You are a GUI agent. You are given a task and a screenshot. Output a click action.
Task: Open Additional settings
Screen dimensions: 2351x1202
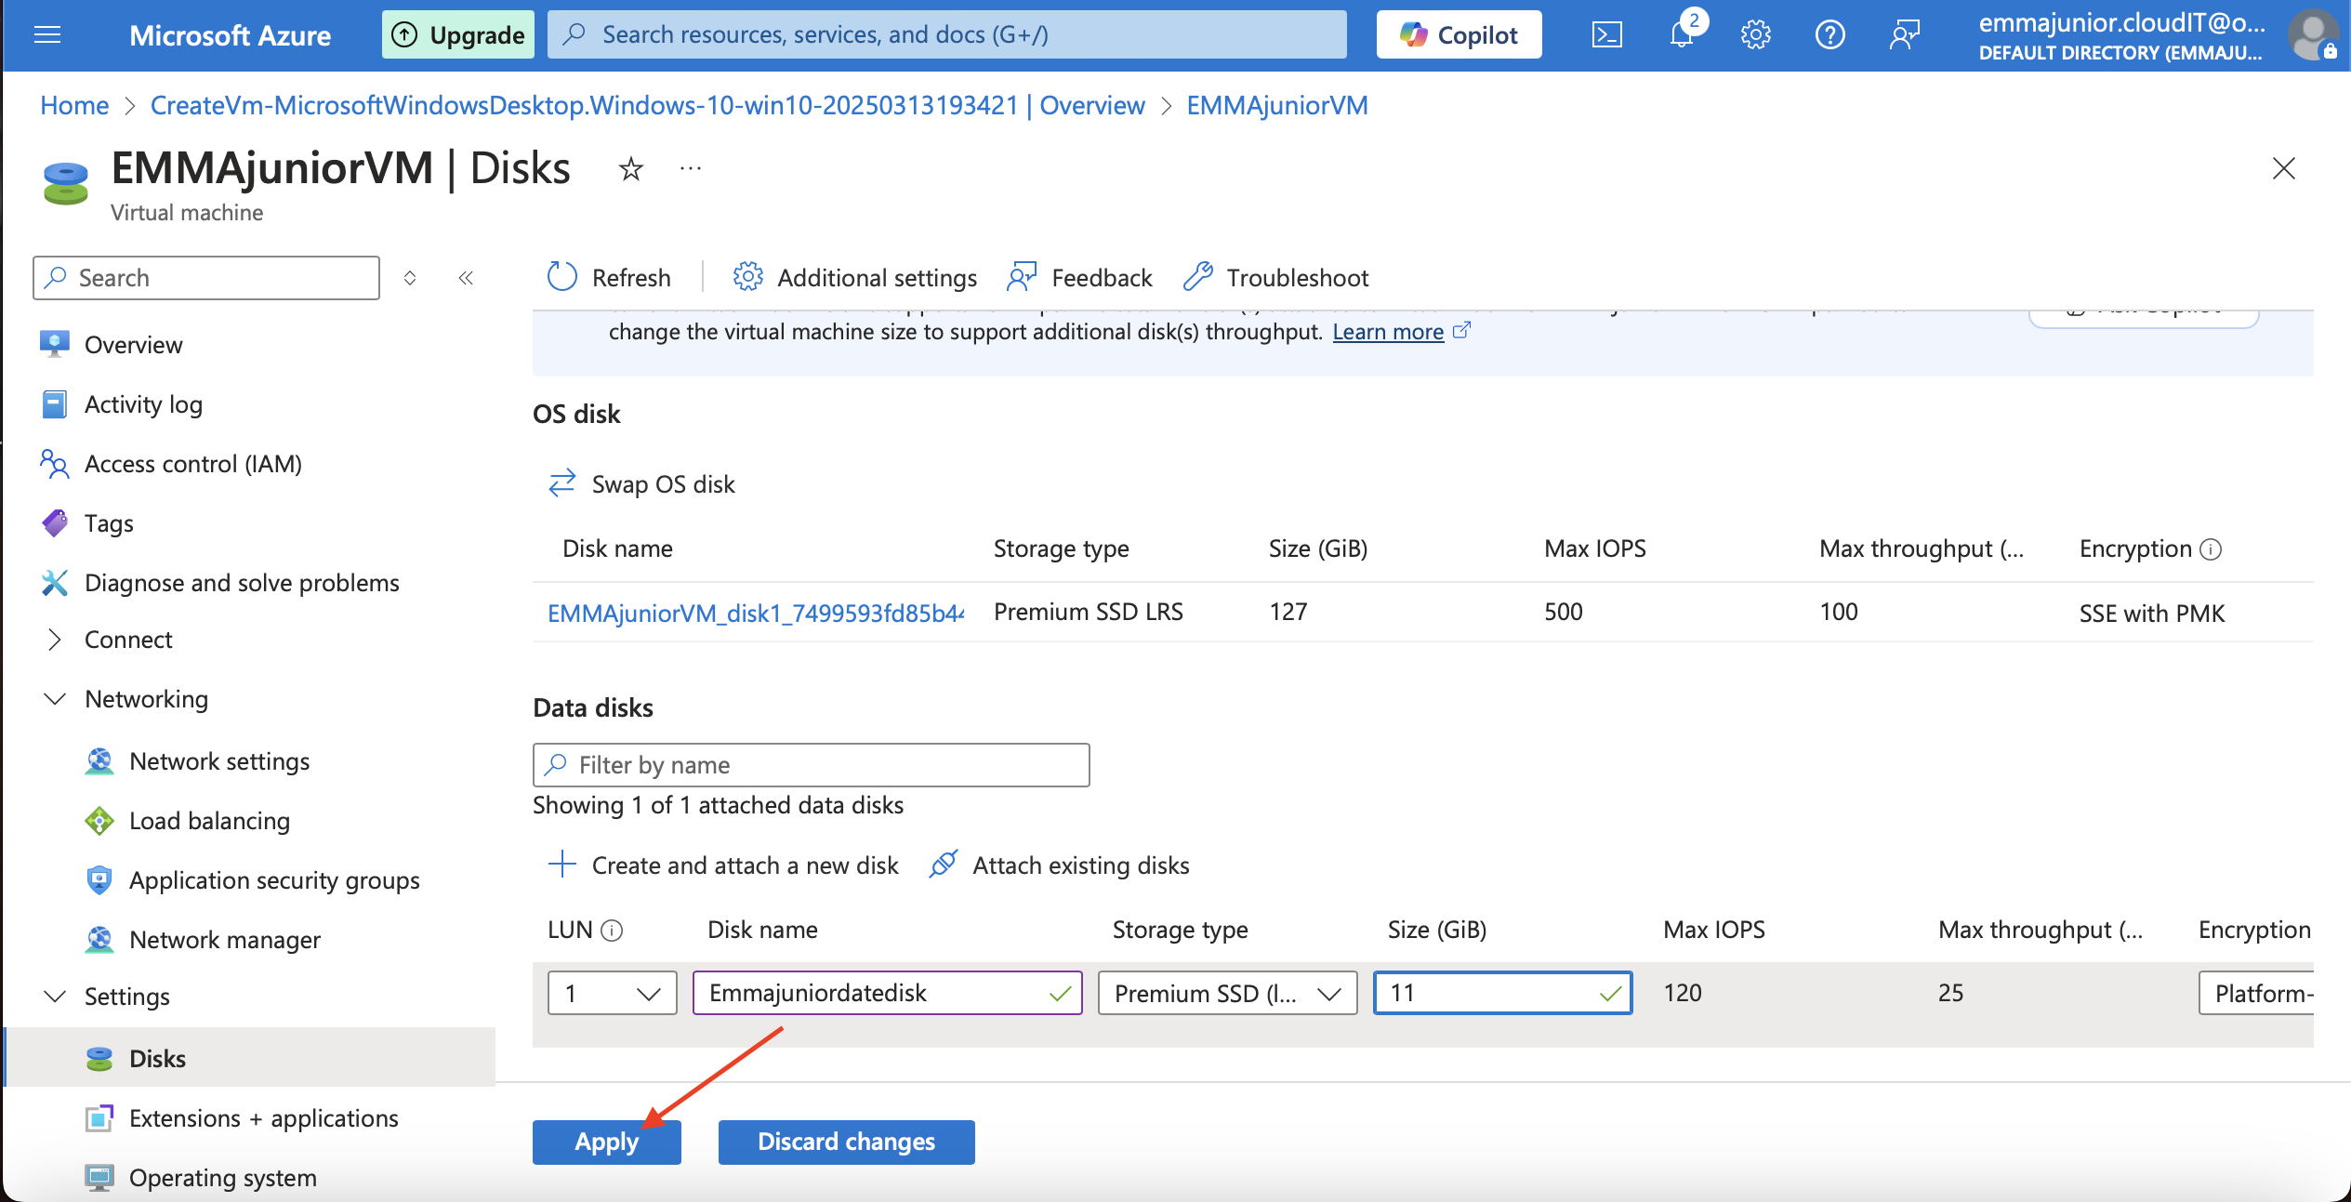point(854,277)
